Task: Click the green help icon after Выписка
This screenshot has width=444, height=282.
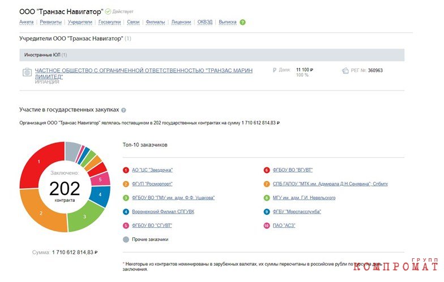Action: point(242,23)
